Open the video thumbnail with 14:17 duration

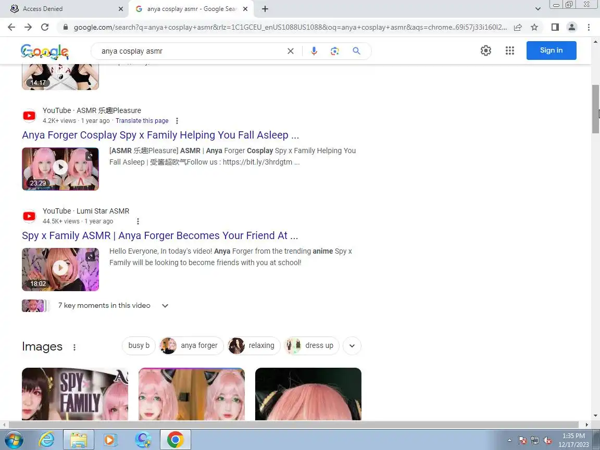click(x=60, y=77)
